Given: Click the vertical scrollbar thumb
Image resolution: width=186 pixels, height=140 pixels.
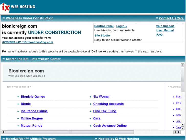Looking at the screenshot, I should pos(182,79).
